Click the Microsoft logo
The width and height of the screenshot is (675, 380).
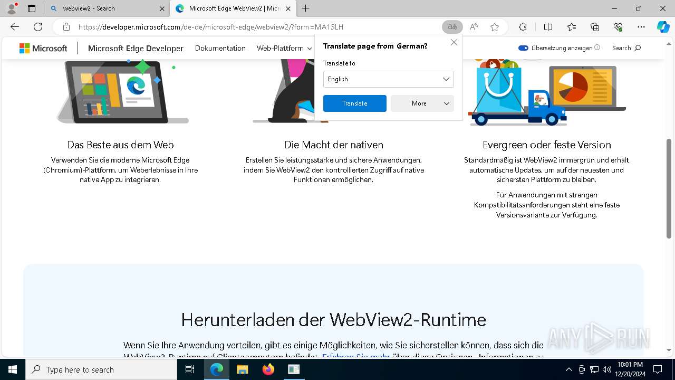coord(43,48)
